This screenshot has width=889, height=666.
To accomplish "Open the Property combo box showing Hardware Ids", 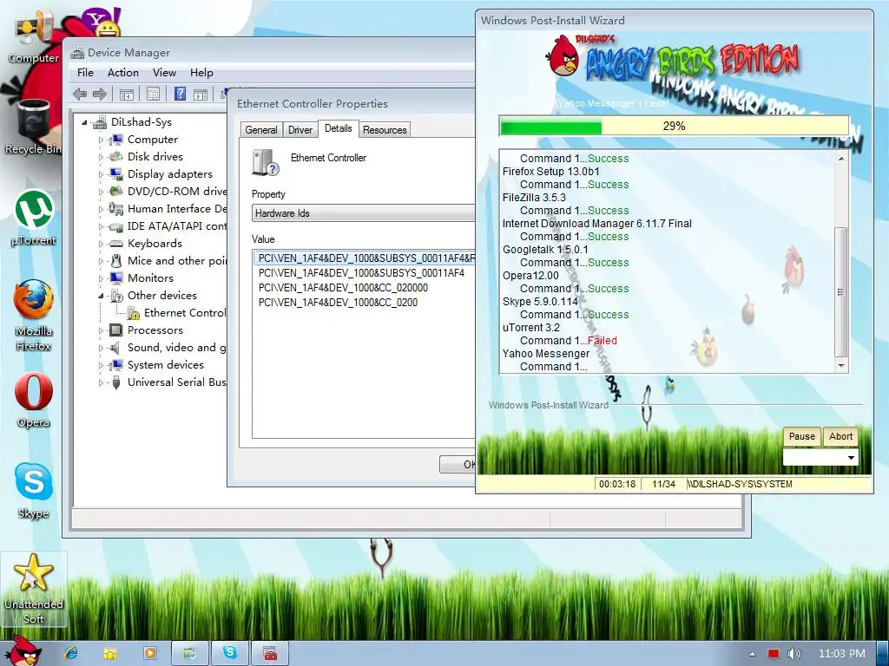I will [x=363, y=213].
